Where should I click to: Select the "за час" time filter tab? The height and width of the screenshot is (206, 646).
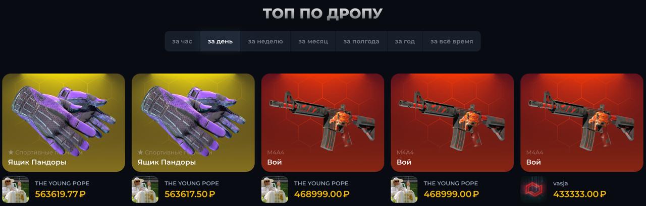tap(182, 41)
